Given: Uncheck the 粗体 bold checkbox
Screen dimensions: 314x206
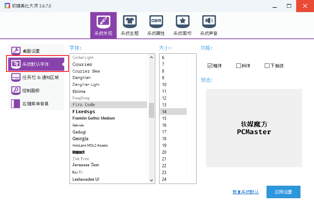Looking at the screenshot, I should 210,66.
